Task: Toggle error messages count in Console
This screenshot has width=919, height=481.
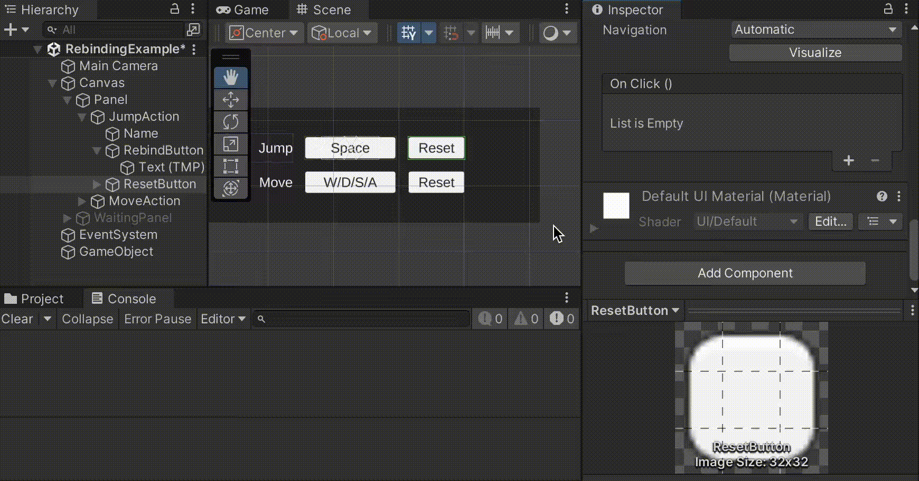Action: click(561, 319)
